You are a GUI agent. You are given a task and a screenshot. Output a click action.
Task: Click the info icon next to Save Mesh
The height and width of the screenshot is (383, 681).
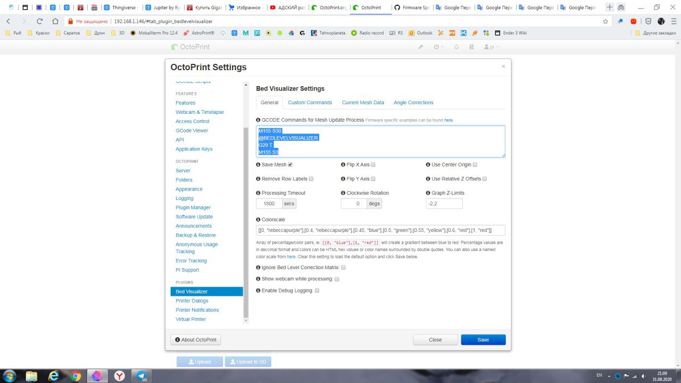coord(258,165)
